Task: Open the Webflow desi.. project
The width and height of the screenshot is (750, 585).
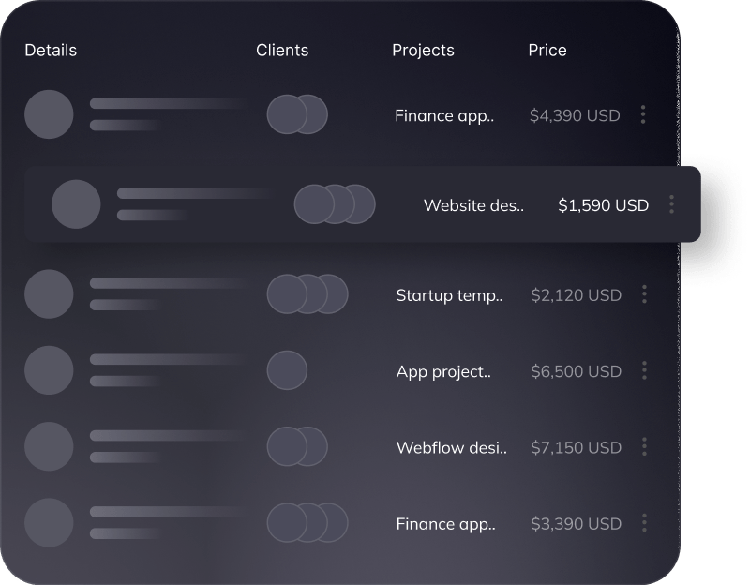Action: [x=451, y=447]
